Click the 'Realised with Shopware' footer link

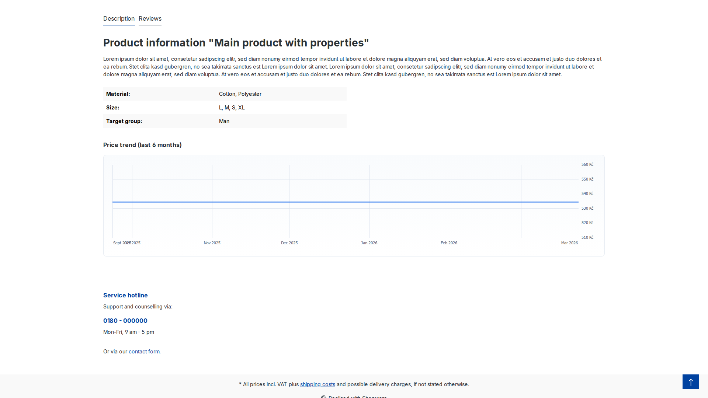tap(353, 397)
